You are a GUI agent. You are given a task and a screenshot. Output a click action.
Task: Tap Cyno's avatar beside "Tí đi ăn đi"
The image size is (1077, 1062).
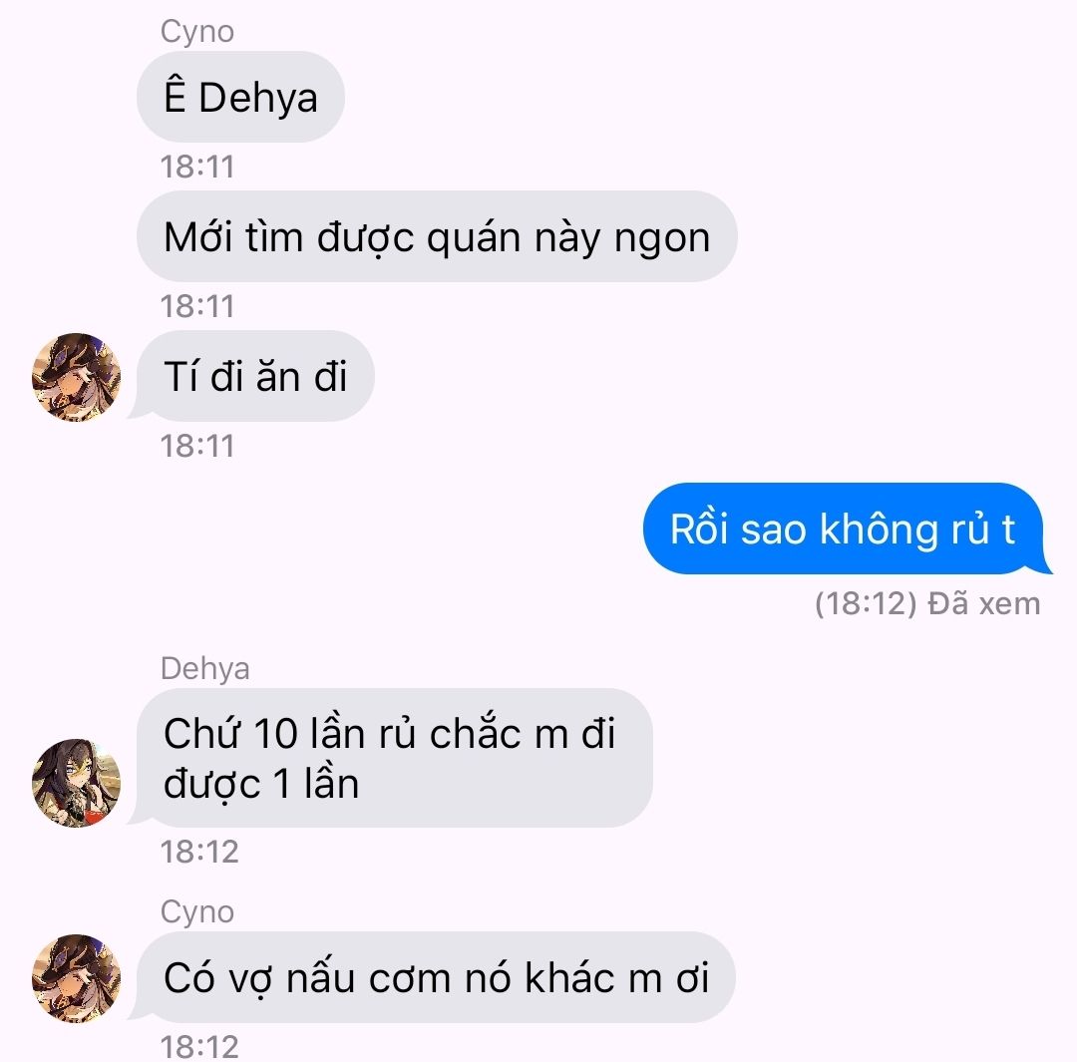click(76, 377)
